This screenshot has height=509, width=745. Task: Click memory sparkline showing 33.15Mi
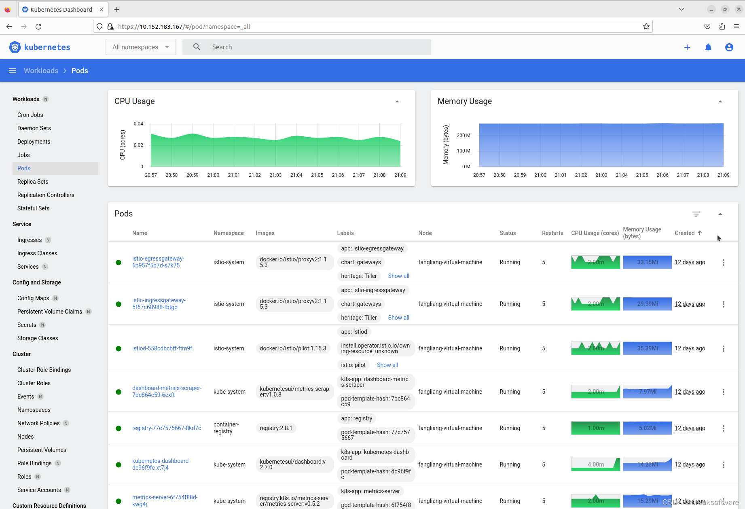647,262
